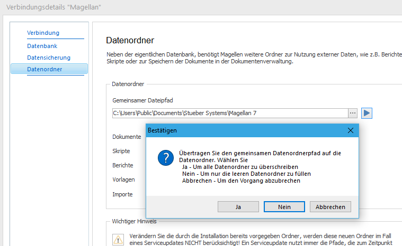Select the Datenordner sidebar entry
The width and height of the screenshot is (402, 246).
[x=49, y=69]
